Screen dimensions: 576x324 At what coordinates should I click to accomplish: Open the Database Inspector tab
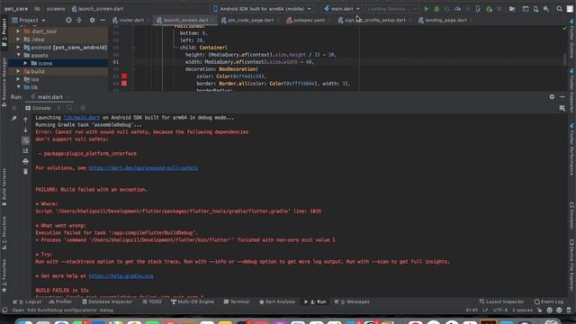(107, 301)
